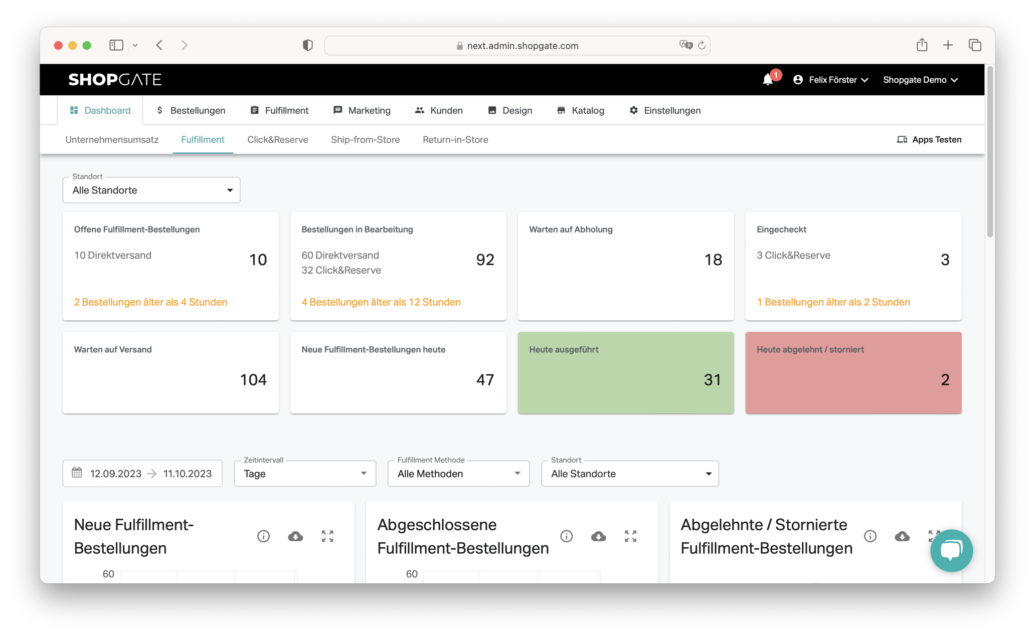Open the 2 Bestellungen älter als 4 Stunden link
This screenshot has width=1035, height=636.
click(x=150, y=302)
